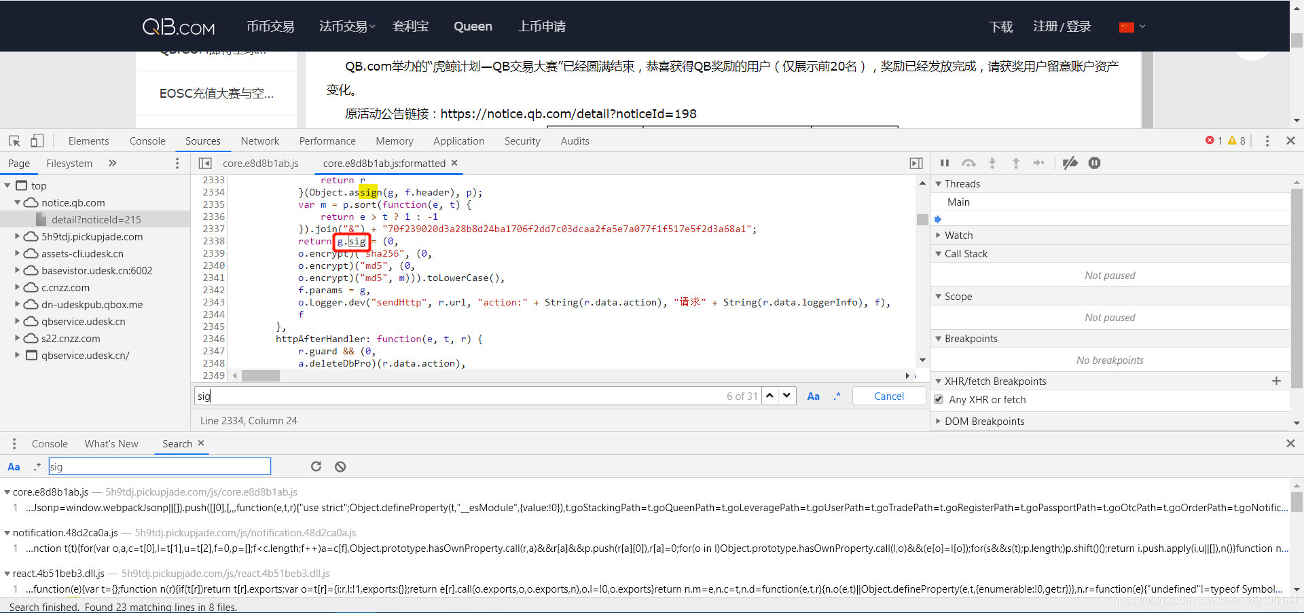
Task: Click step over next function call icon
Action: (x=968, y=163)
